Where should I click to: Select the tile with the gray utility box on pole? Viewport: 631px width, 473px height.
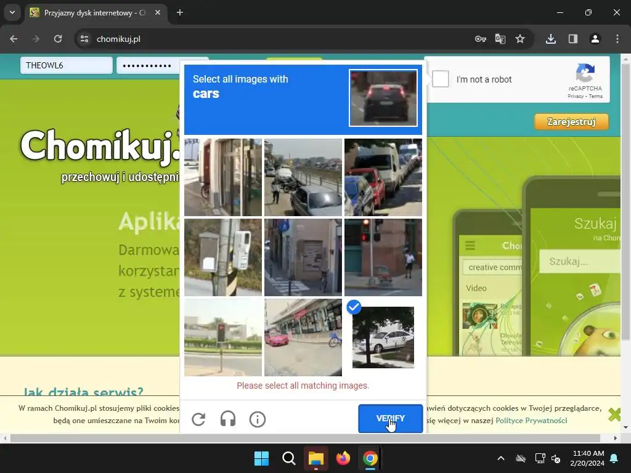(223, 257)
